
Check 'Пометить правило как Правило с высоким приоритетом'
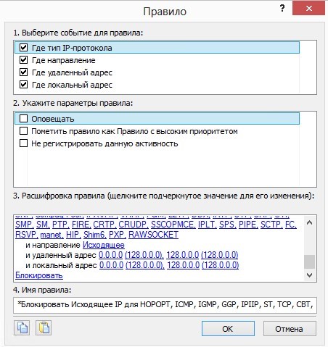tap(23, 131)
